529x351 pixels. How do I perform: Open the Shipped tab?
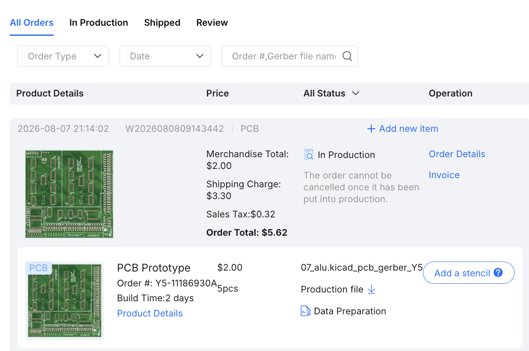[x=162, y=23]
